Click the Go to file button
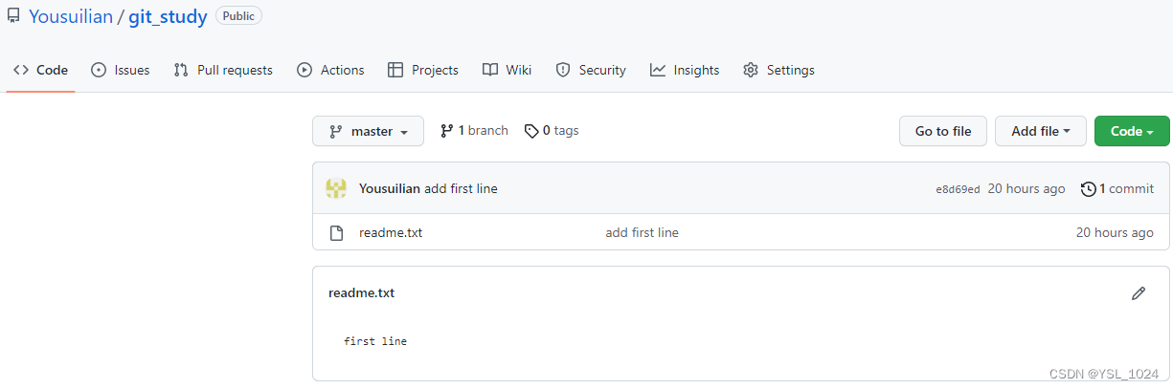The height and width of the screenshot is (389, 1173). 943,131
